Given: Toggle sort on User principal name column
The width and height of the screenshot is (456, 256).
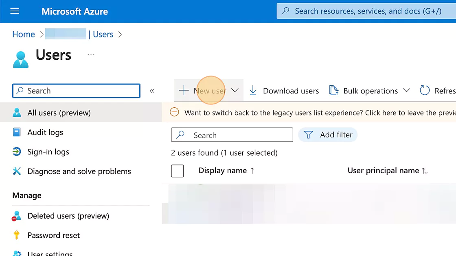Looking at the screenshot, I should click(383, 170).
